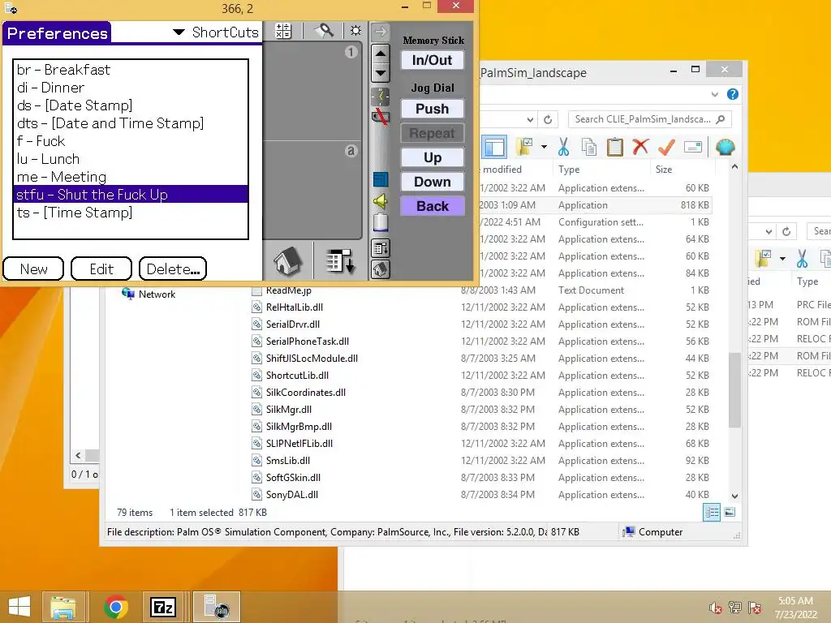Click the Jog Dial Push button

click(x=432, y=109)
